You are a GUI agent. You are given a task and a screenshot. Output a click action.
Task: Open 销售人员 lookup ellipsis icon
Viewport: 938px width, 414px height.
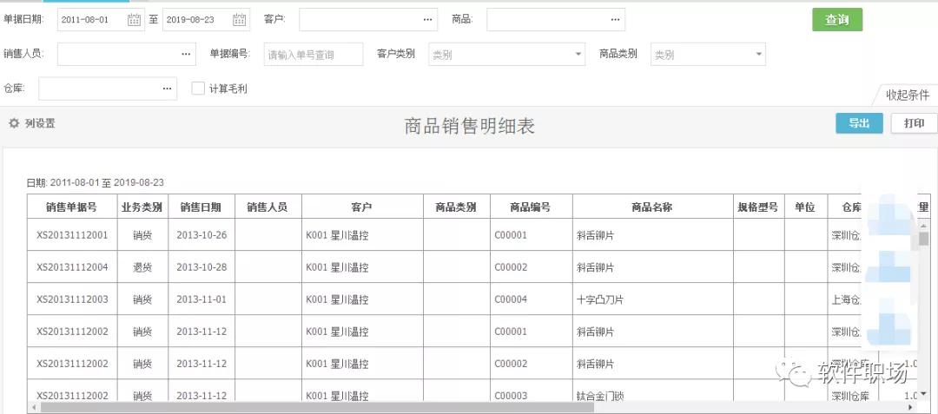click(186, 55)
